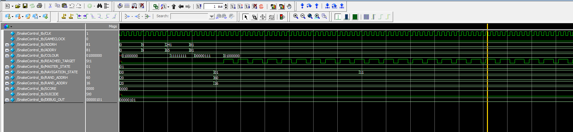
Task: Expand the /SnakeControl_tb/SCORE bus
Action: [7, 89]
